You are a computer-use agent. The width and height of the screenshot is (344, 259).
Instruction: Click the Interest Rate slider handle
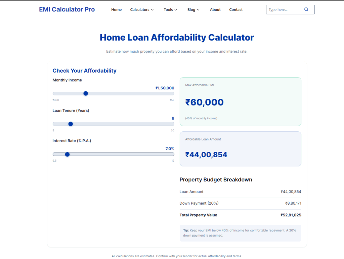point(67,154)
